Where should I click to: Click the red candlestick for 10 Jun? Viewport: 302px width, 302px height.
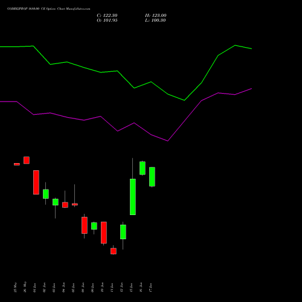[x=104, y=233]
